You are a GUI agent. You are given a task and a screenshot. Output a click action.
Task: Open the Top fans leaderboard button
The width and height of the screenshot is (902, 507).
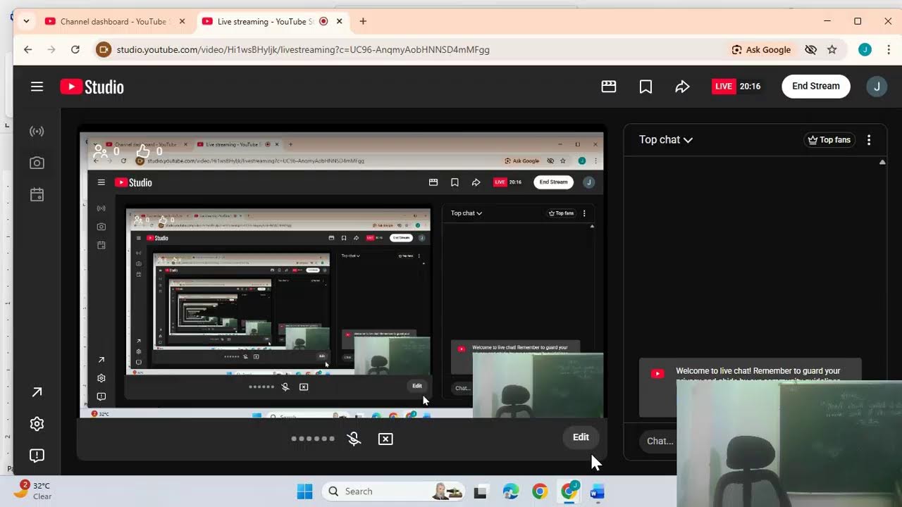[830, 139]
